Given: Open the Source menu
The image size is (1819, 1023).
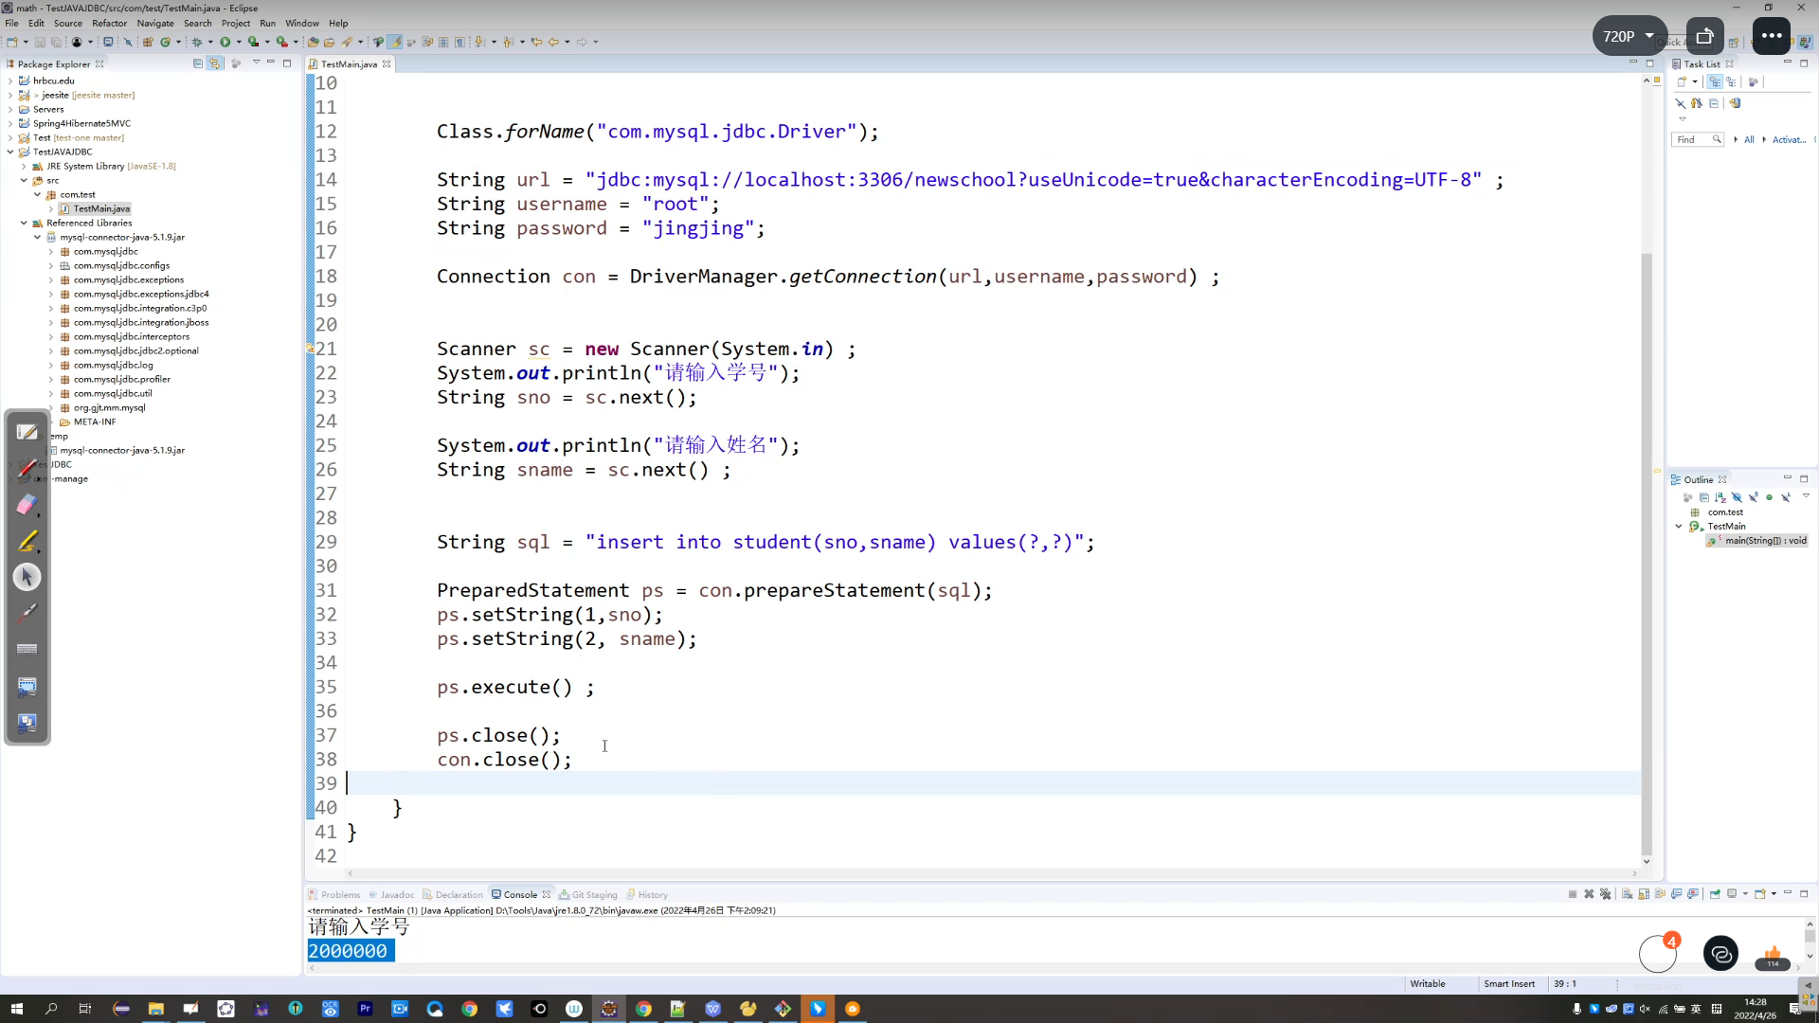Looking at the screenshot, I should tap(68, 23).
